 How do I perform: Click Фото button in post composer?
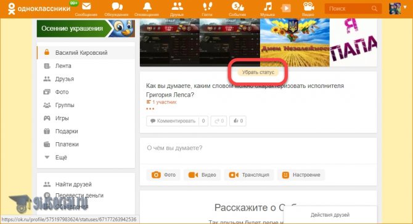click(x=163, y=175)
